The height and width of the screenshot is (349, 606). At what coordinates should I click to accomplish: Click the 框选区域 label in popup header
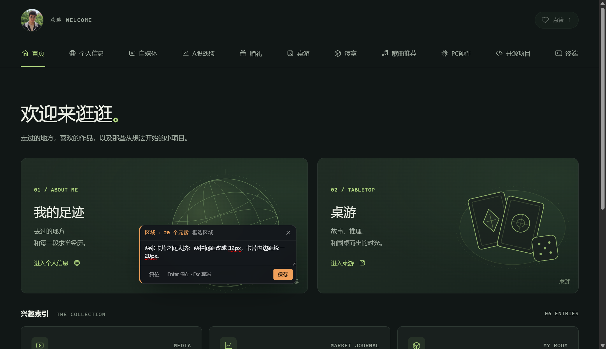203,233
